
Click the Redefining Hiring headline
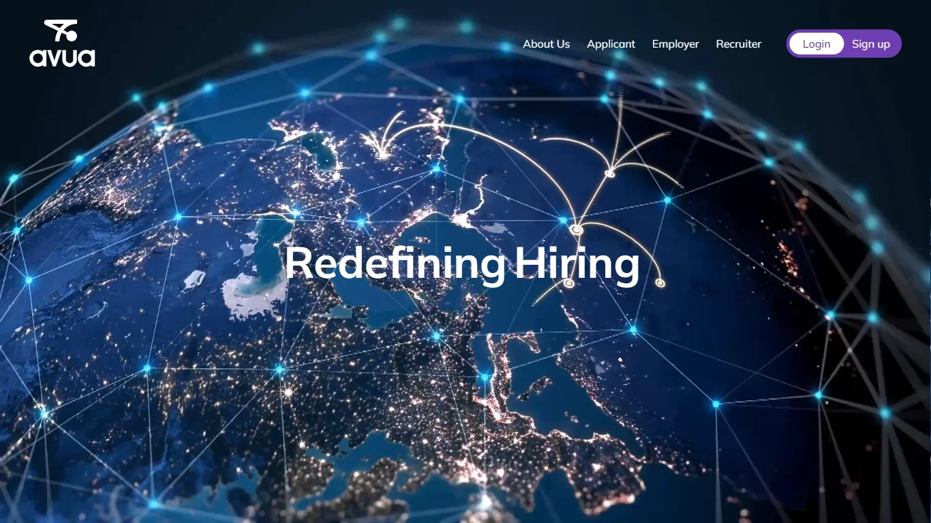point(462,264)
